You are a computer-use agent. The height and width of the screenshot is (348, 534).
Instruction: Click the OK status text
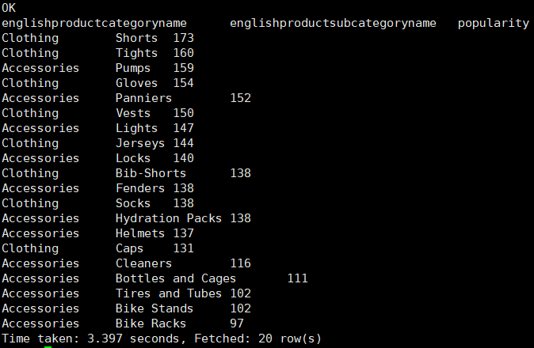point(9,8)
